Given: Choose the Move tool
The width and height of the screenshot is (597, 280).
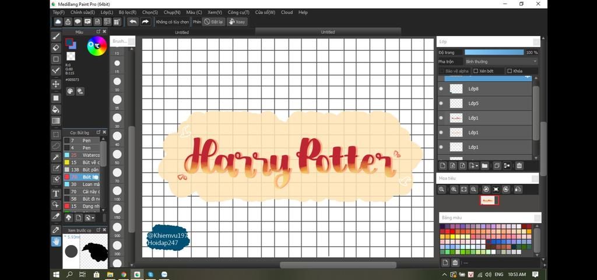Looking at the screenshot, I should pyautogui.click(x=56, y=84).
